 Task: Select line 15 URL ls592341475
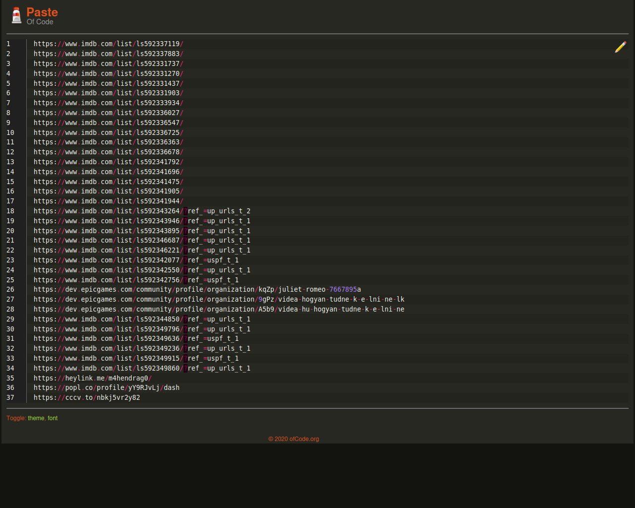(109, 182)
